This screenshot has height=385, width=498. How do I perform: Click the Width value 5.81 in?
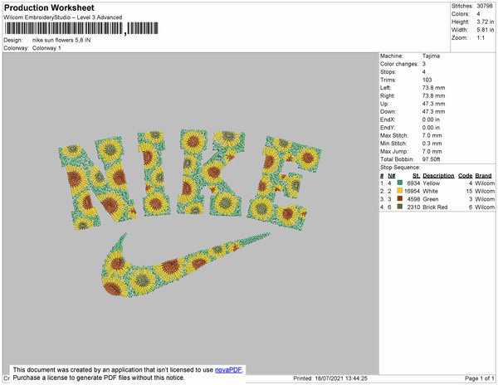click(486, 30)
